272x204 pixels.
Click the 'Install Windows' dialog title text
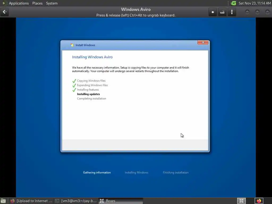(85, 45)
